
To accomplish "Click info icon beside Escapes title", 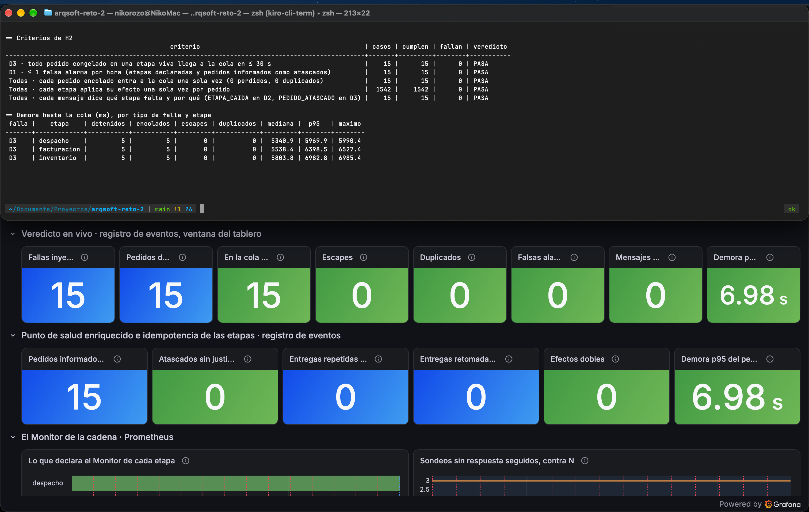I will 364,257.
